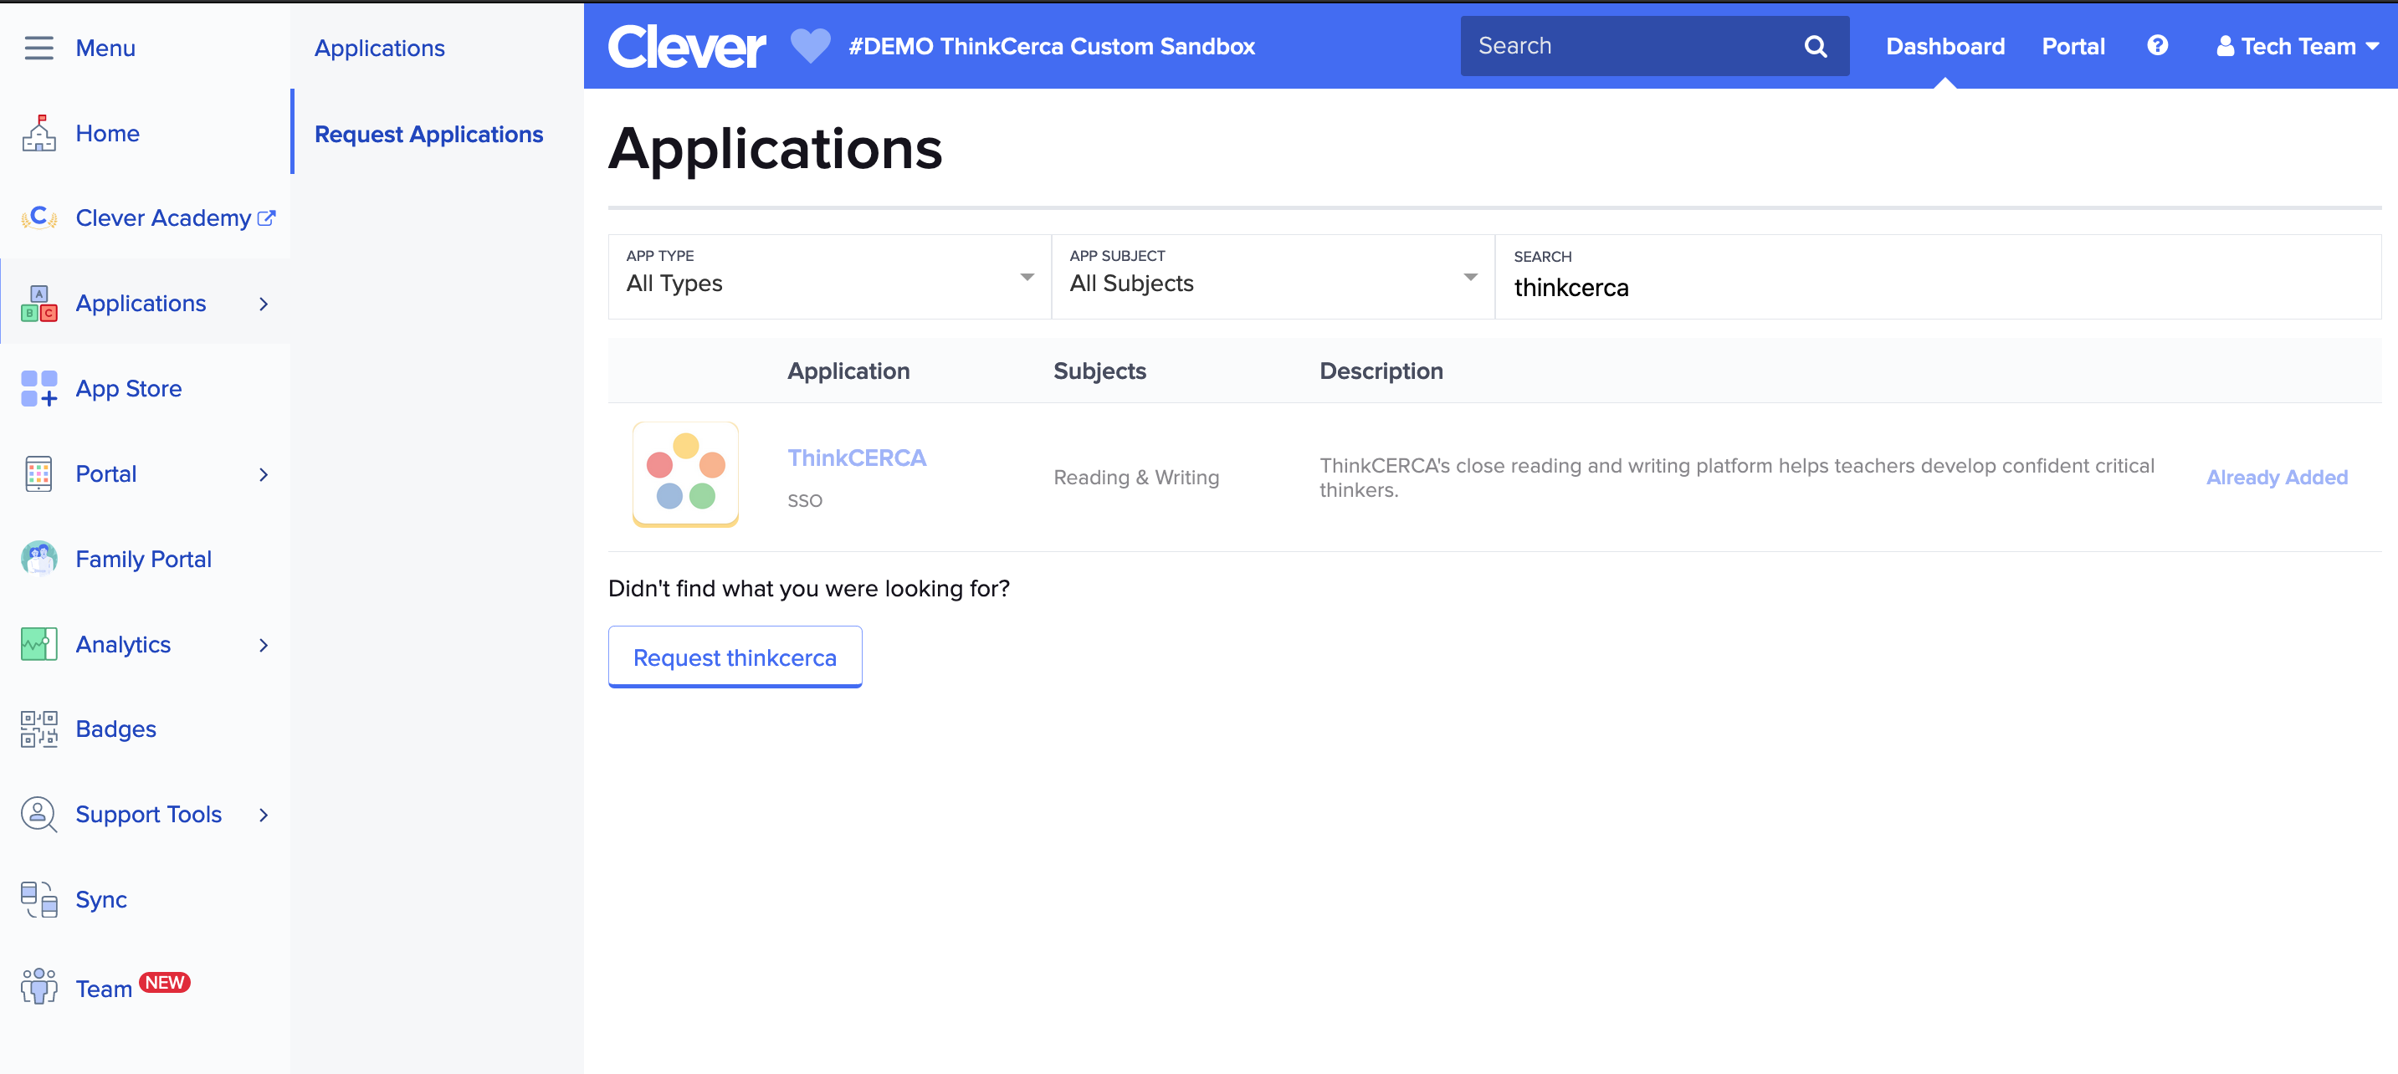Click the Home schoolhouse icon

point(39,133)
